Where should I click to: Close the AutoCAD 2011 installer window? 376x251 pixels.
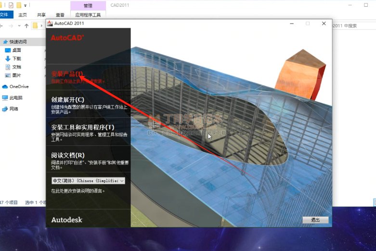pyautogui.click(x=324, y=23)
